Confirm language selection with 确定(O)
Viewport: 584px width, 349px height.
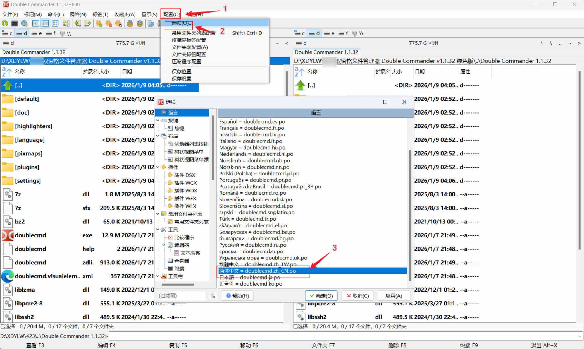[x=321, y=295]
